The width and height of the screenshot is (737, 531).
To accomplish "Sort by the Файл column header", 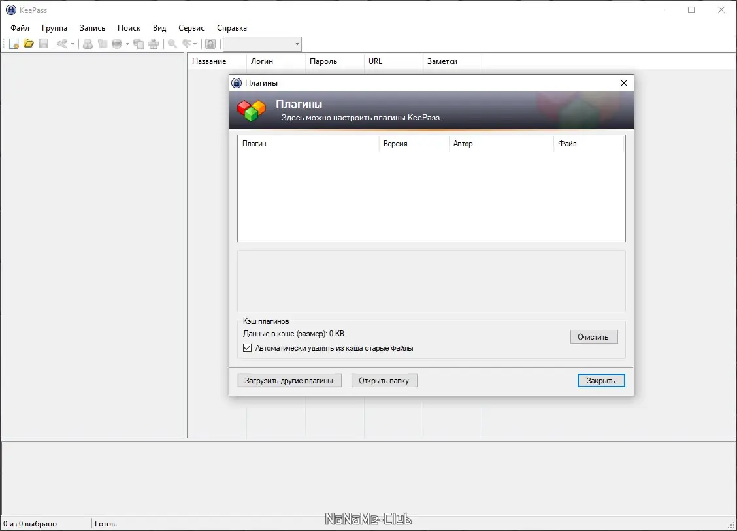I will click(x=589, y=144).
